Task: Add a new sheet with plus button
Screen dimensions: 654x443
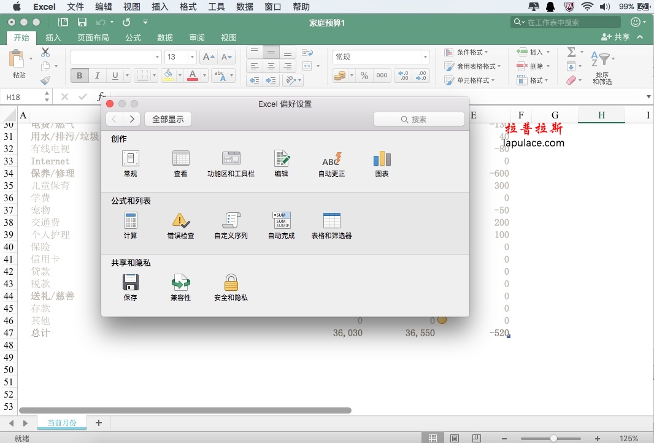Action: tap(99, 423)
